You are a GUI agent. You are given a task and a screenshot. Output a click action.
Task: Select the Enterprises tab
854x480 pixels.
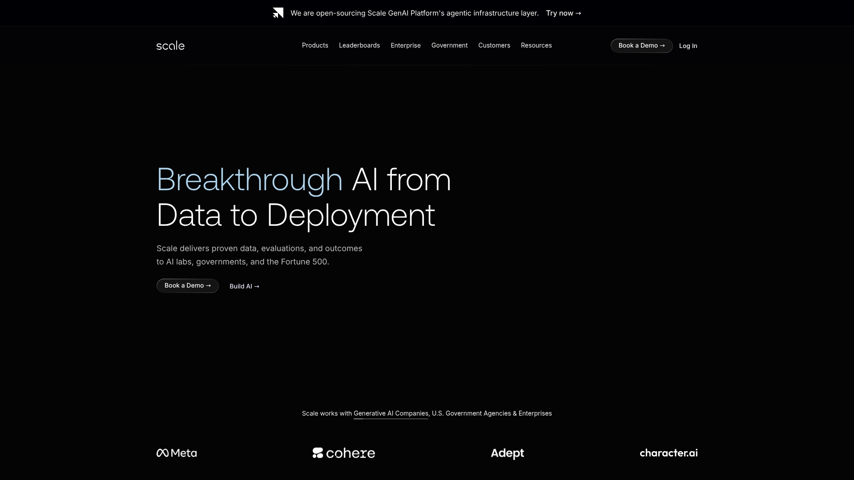pos(535,413)
